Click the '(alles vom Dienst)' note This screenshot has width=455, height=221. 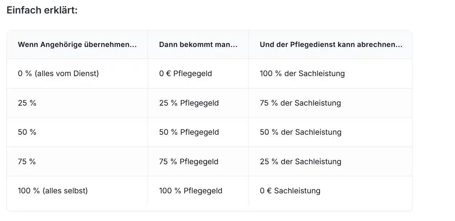click(67, 74)
